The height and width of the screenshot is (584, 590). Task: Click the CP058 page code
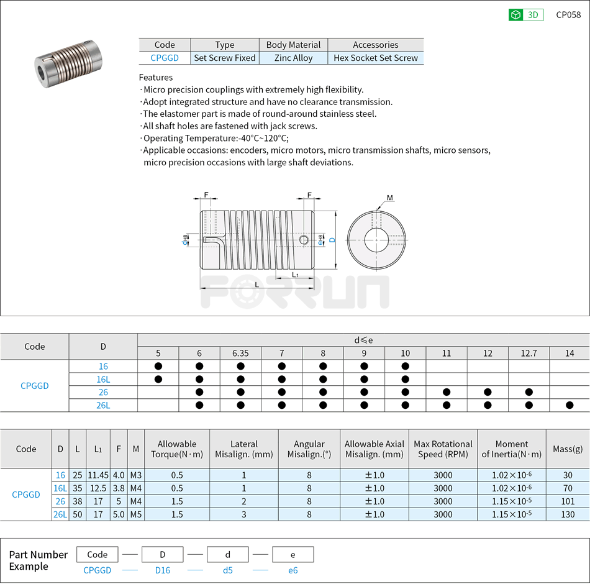pyautogui.click(x=568, y=15)
